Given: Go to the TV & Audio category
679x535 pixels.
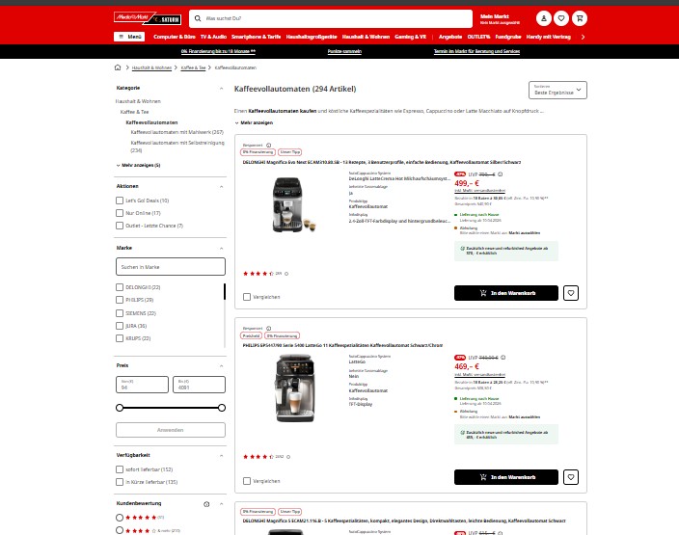Looking at the screenshot, I should [213, 37].
